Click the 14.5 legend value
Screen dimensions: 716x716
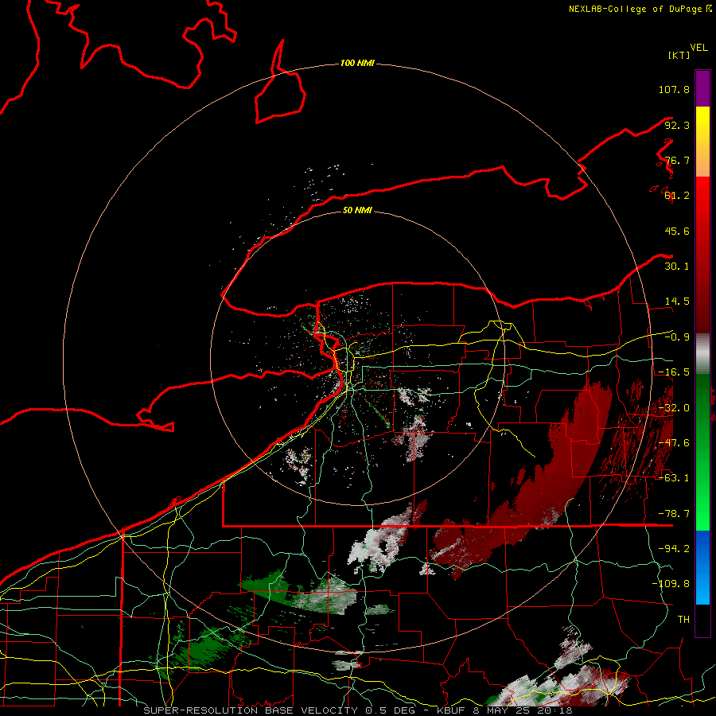677,302
